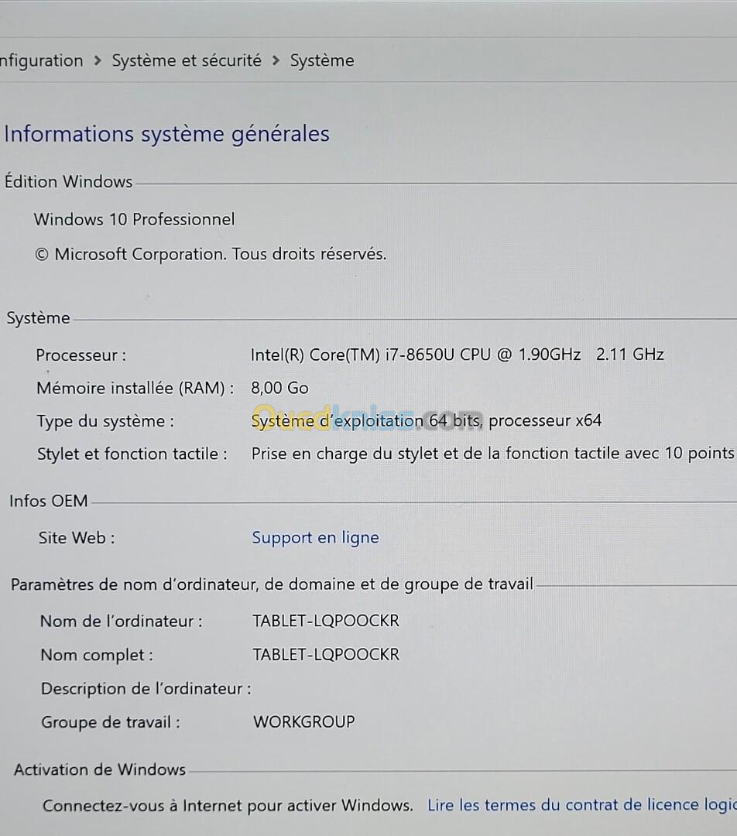The height and width of the screenshot is (836, 737).
Task: Click the Type du système label
Action: (x=105, y=421)
